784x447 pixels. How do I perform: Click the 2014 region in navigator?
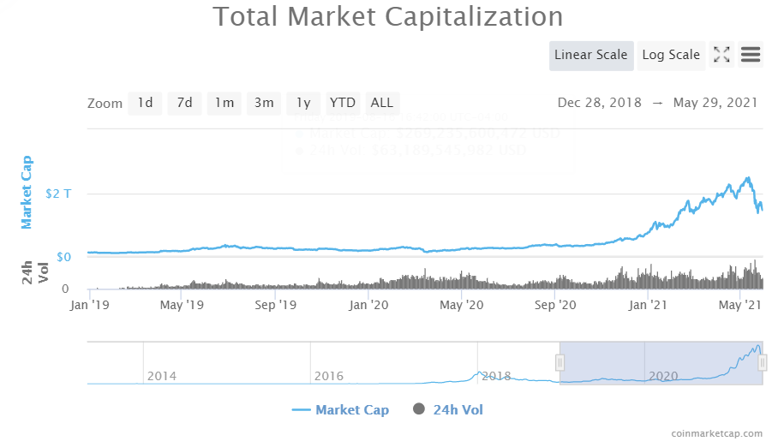[x=162, y=376]
